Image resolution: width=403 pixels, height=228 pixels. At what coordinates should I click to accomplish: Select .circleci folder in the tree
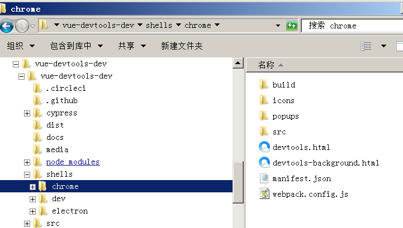click(x=66, y=88)
